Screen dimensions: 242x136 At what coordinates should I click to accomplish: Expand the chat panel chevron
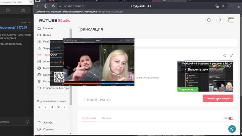[30, 22]
